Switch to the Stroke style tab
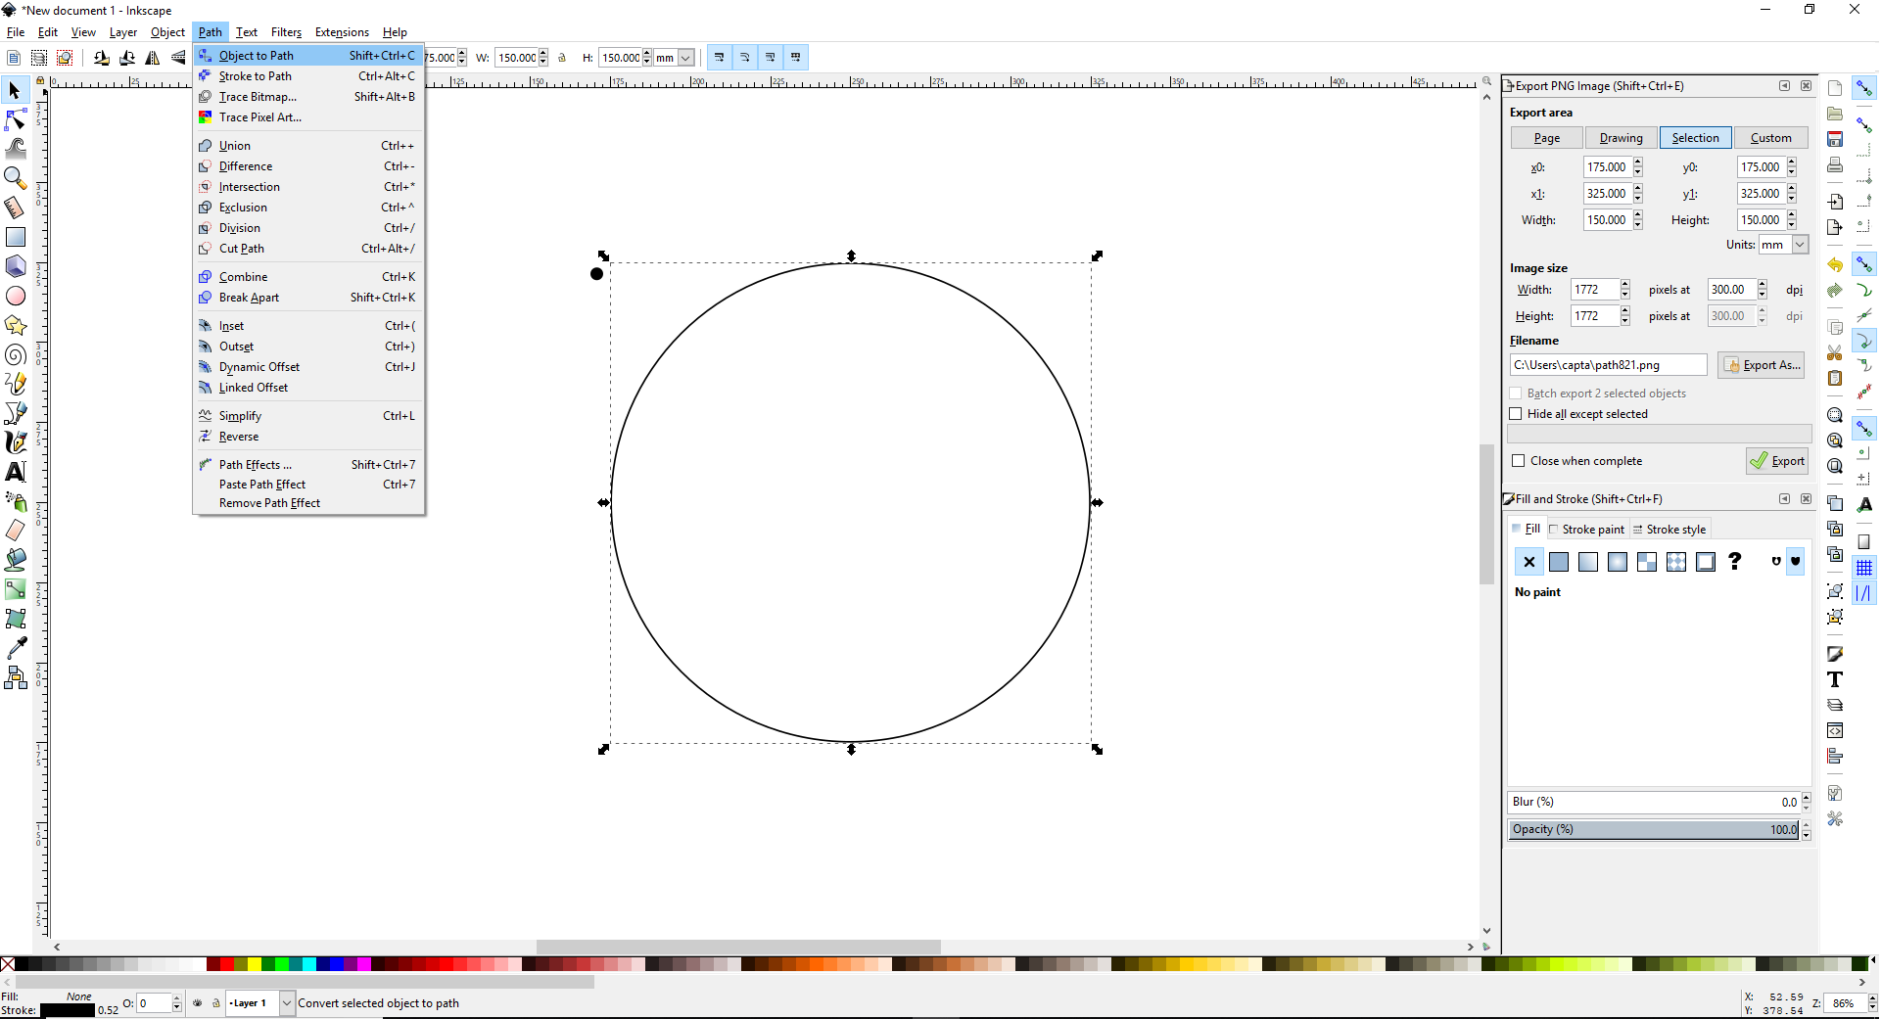This screenshot has width=1881, height=1019. coord(1669,530)
